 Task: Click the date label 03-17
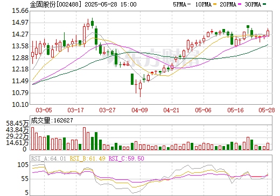[75, 110]
